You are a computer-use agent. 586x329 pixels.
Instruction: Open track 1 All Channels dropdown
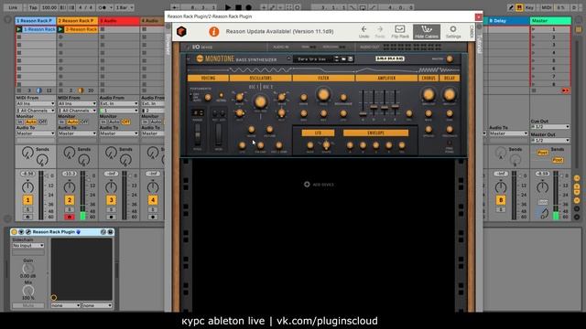point(36,111)
